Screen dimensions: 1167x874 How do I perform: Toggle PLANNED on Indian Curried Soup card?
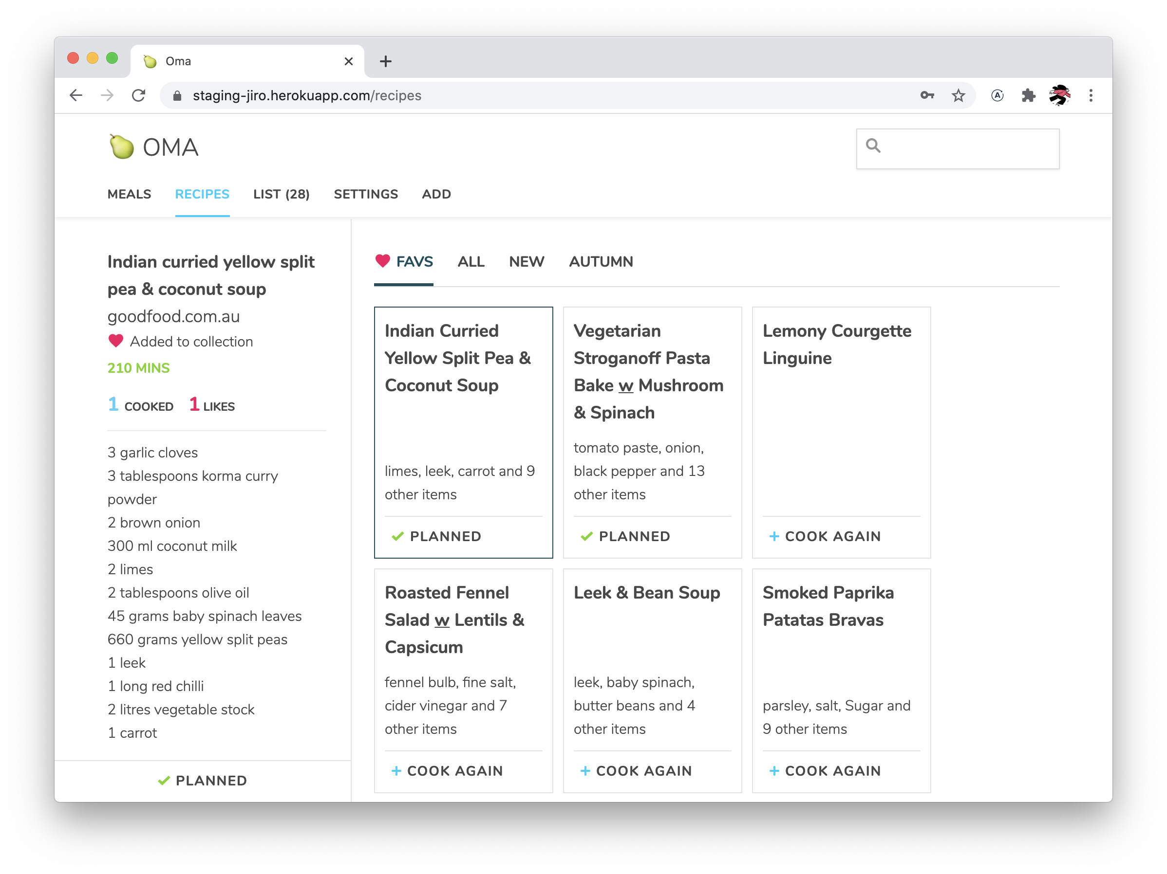point(436,536)
